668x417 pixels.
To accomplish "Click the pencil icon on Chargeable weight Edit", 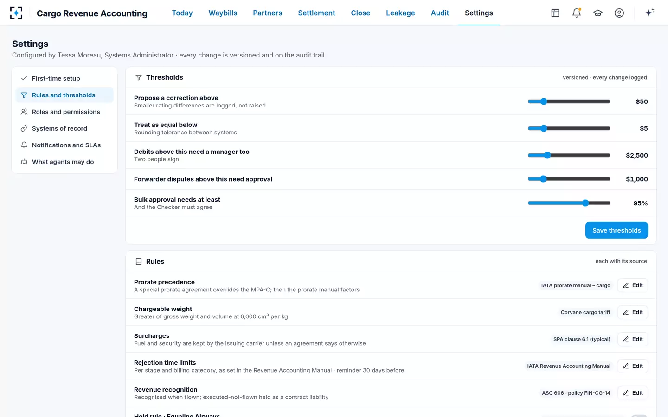I will pos(626,312).
